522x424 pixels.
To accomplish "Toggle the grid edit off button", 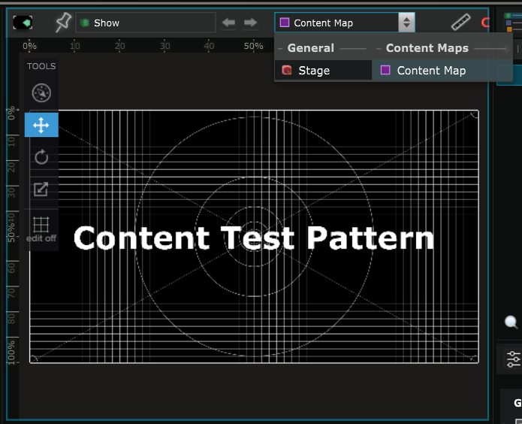I will point(41,228).
